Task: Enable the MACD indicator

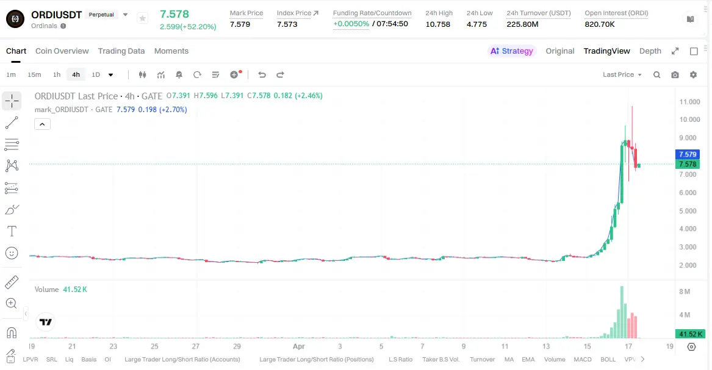Action: tap(583, 359)
